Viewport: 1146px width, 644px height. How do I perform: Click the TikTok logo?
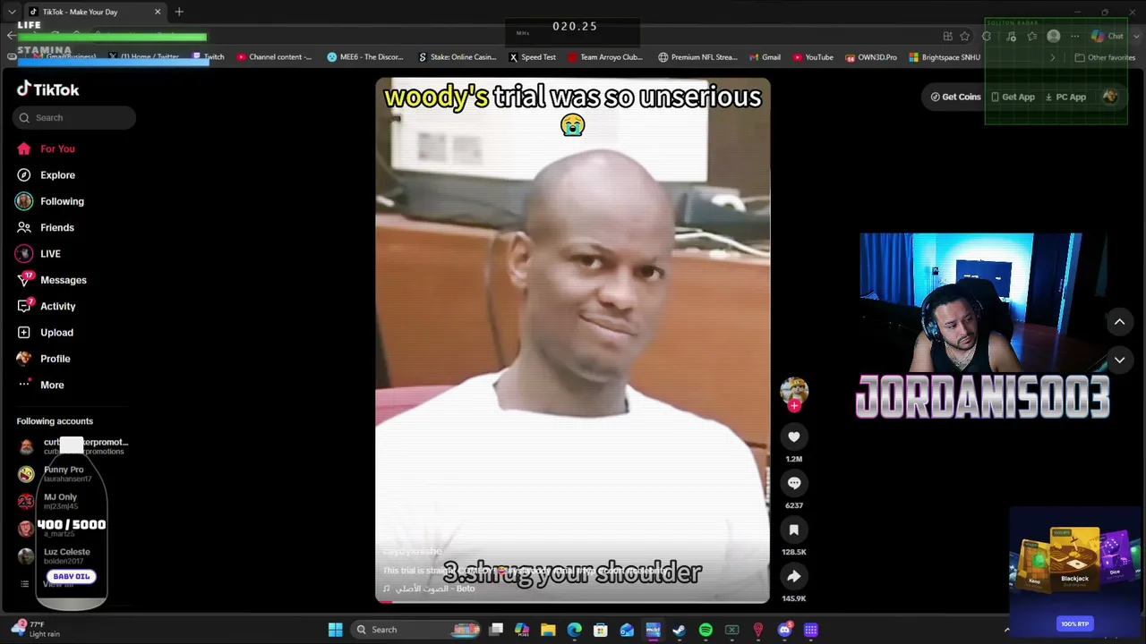click(x=48, y=89)
